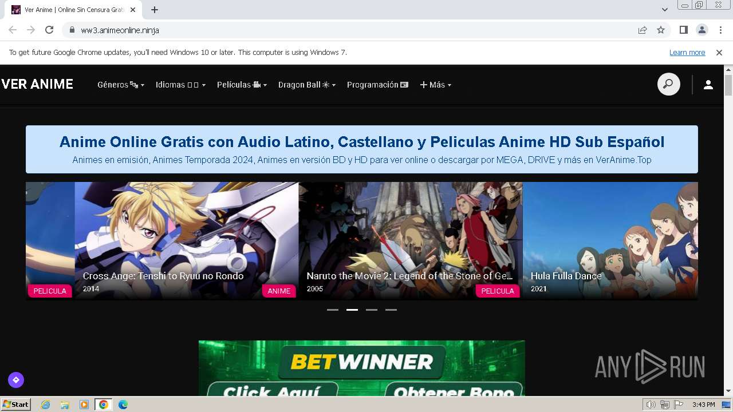Open the site search magnifier icon
Screen dimensions: 733x412
point(668,85)
